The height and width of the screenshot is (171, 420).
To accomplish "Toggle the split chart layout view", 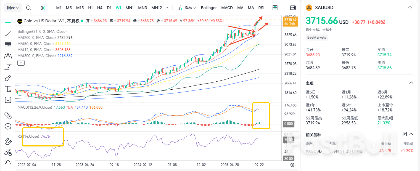I will (275, 8).
